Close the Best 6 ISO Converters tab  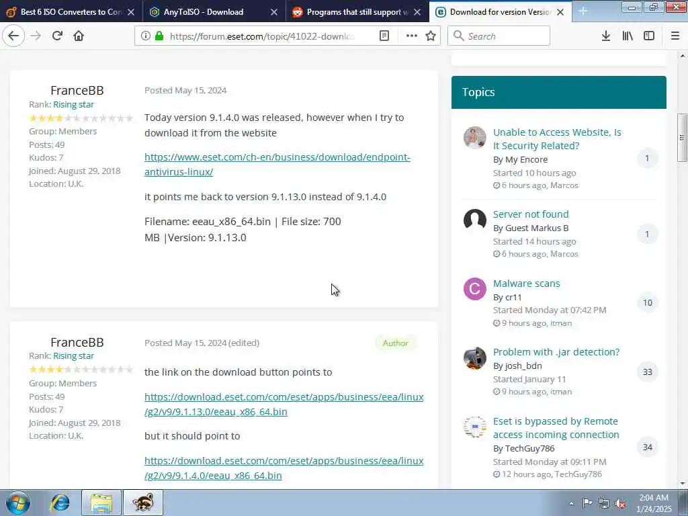point(131,12)
